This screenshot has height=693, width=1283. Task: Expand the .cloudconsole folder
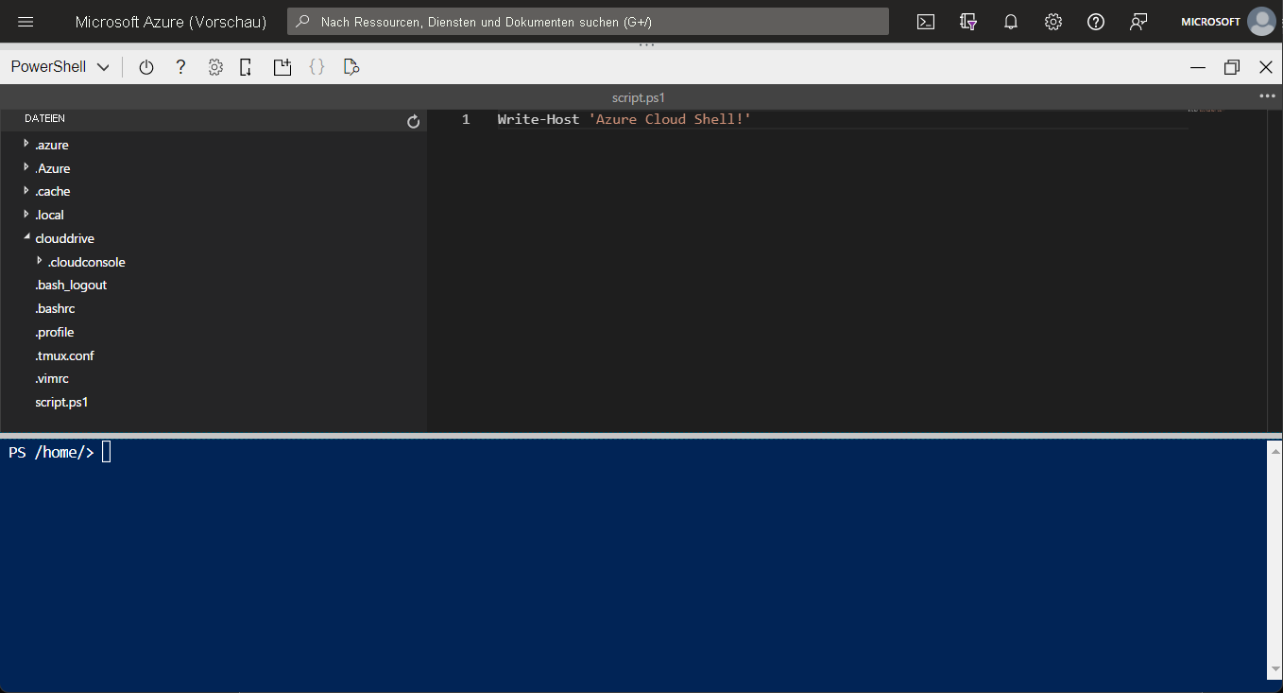coord(40,261)
